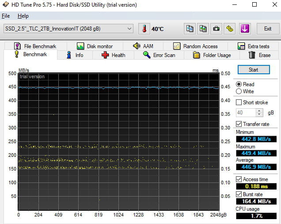Click the burst rate value 164.4 MB/s

(256, 201)
